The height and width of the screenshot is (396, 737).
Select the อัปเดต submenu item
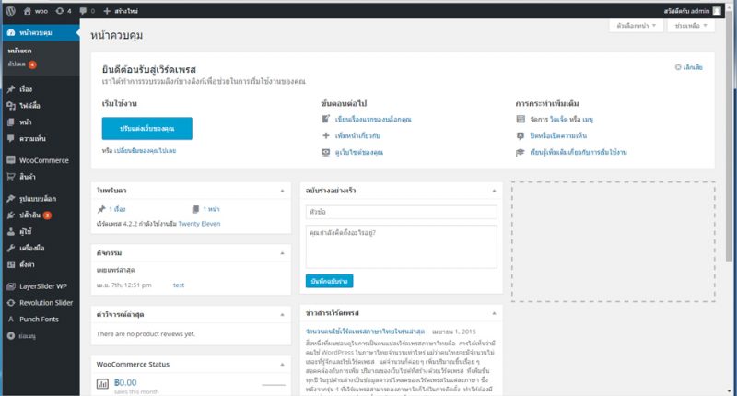[18, 64]
